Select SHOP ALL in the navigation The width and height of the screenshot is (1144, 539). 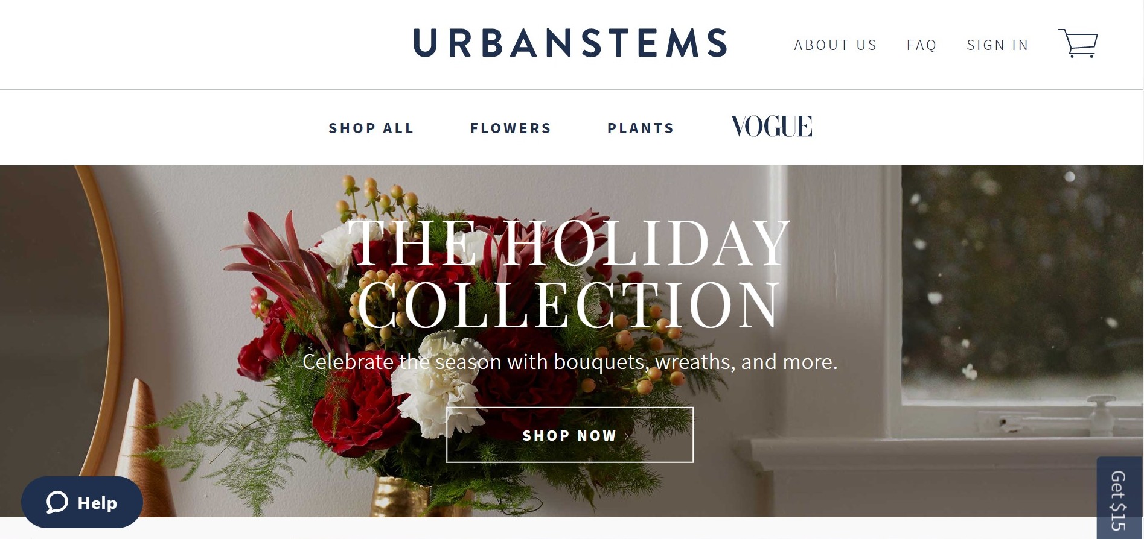pos(371,128)
